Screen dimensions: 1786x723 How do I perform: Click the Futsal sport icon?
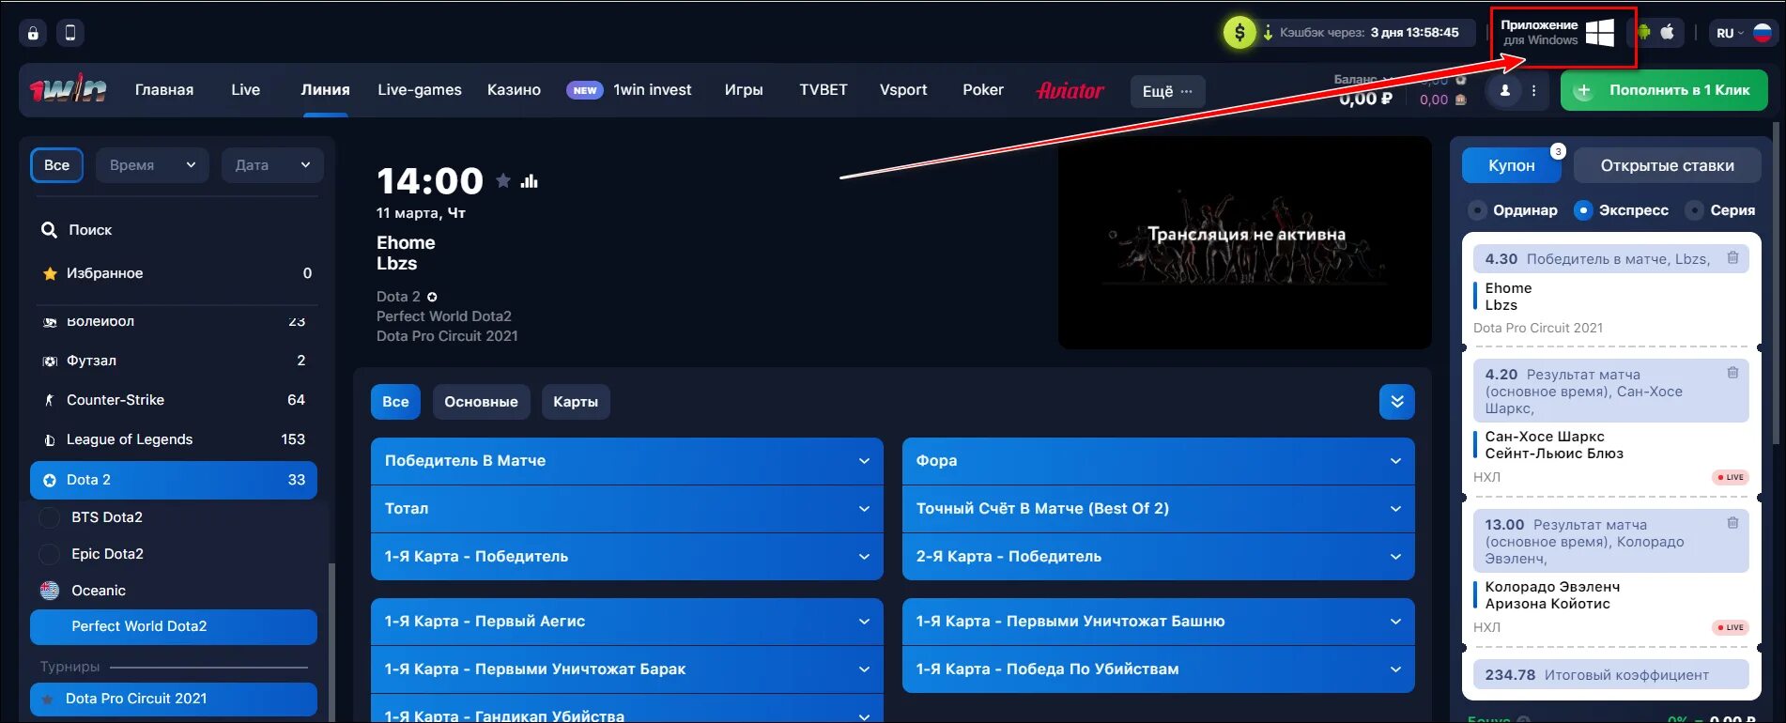pyautogui.click(x=50, y=361)
